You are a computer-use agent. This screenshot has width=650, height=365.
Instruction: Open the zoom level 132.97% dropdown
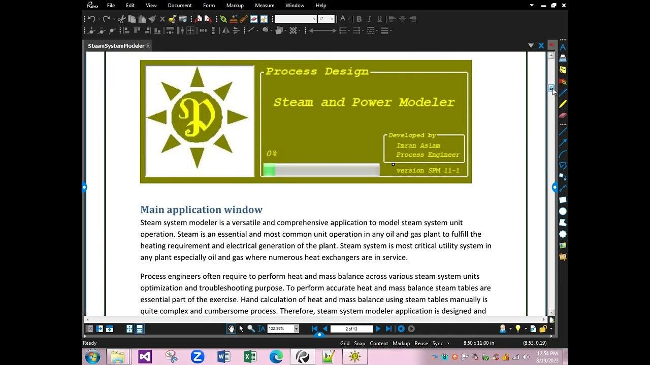(x=296, y=328)
